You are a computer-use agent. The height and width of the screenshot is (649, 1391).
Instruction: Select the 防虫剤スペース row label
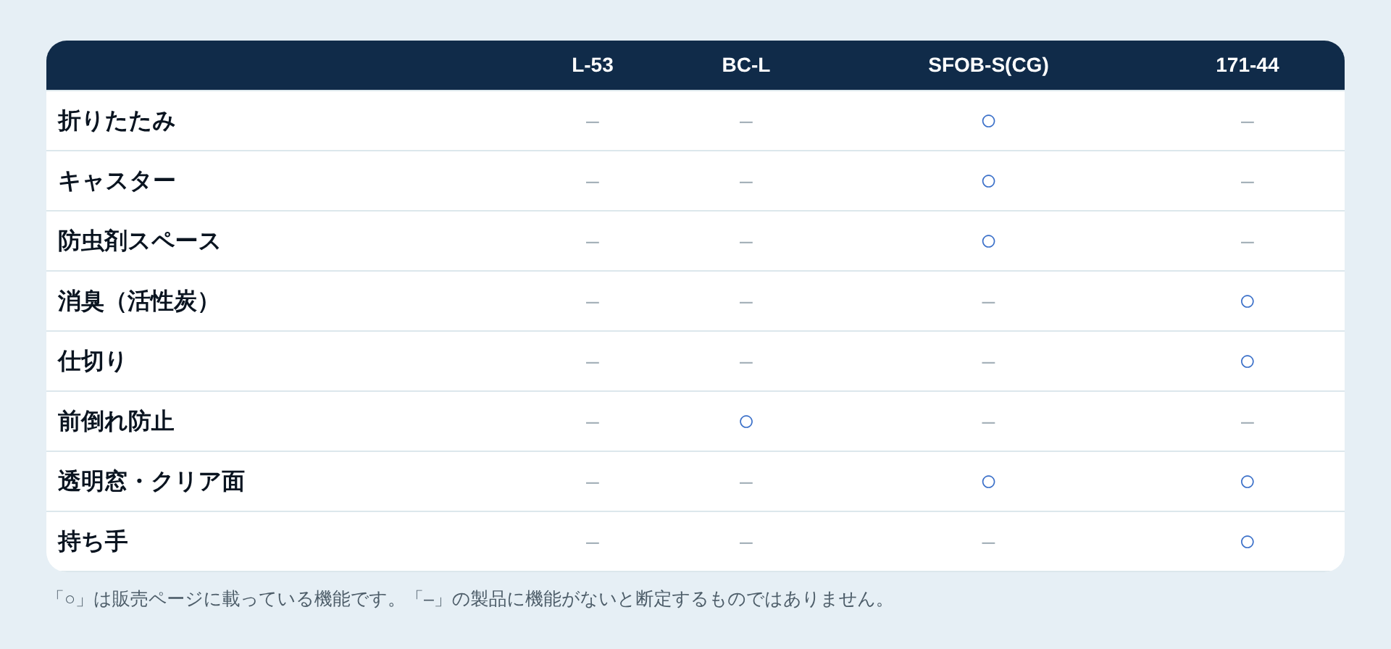pyautogui.click(x=139, y=241)
